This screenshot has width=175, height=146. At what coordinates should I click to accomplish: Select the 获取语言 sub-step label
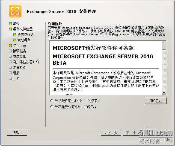click(x=24, y=40)
